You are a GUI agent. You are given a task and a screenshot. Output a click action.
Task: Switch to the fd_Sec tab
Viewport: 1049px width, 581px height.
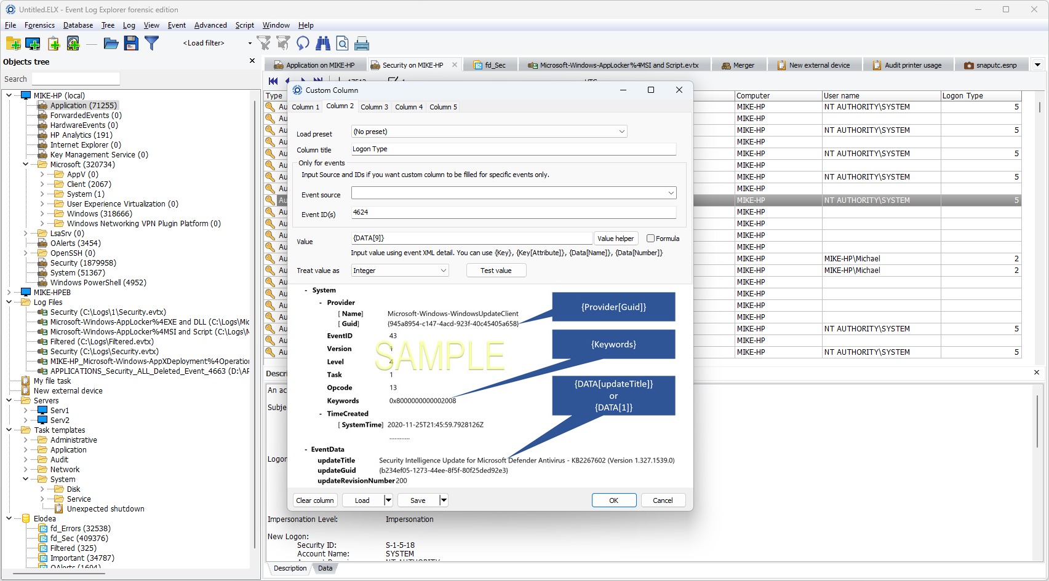click(489, 65)
